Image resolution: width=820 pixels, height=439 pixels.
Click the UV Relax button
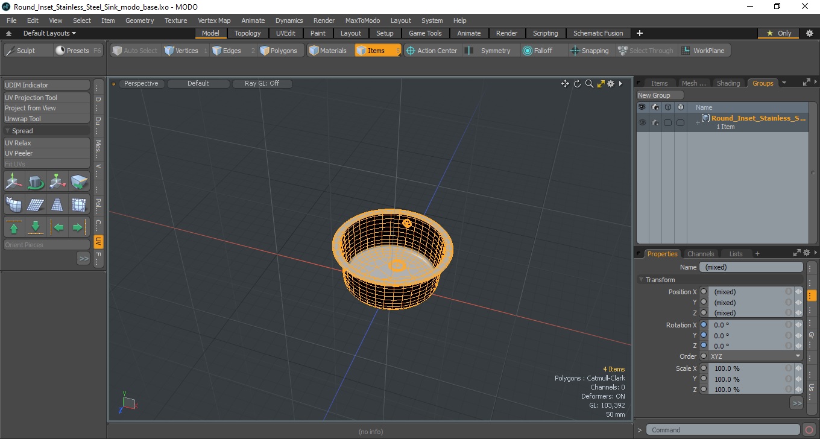coord(46,143)
